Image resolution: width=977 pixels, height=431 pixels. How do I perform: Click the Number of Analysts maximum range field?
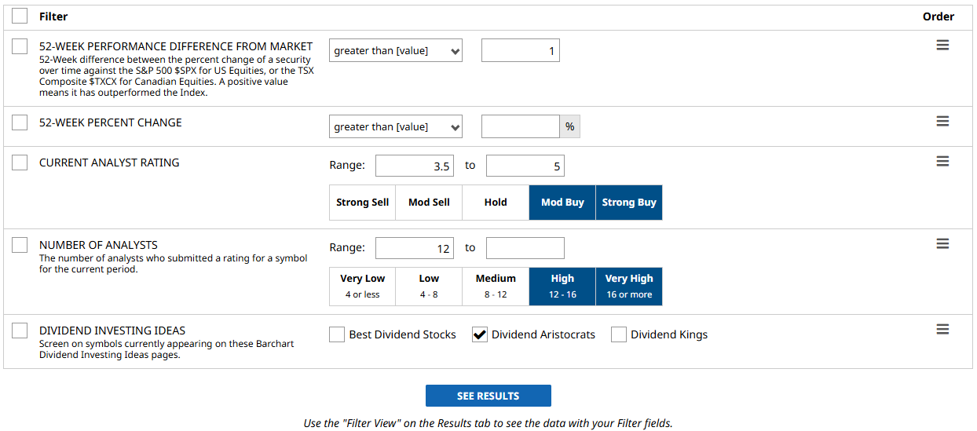point(525,248)
